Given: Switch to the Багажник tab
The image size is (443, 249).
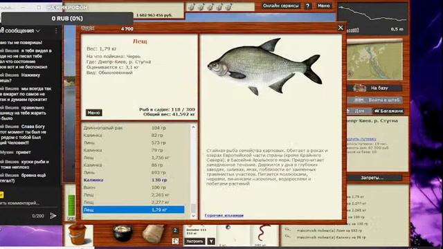Looking at the screenshot, I should point(388,111).
